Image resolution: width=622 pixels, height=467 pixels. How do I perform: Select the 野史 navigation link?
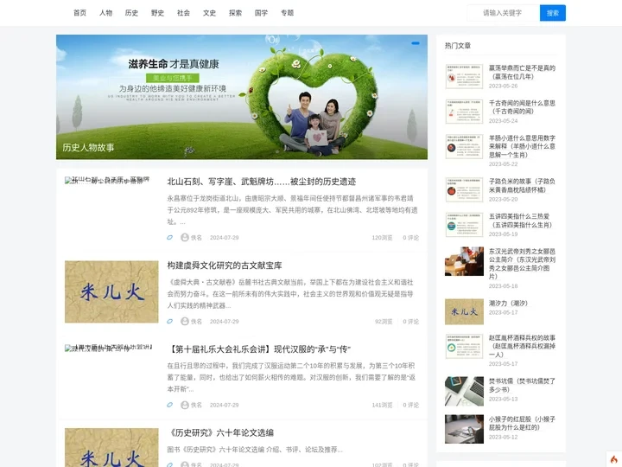pyautogui.click(x=157, y=13)
